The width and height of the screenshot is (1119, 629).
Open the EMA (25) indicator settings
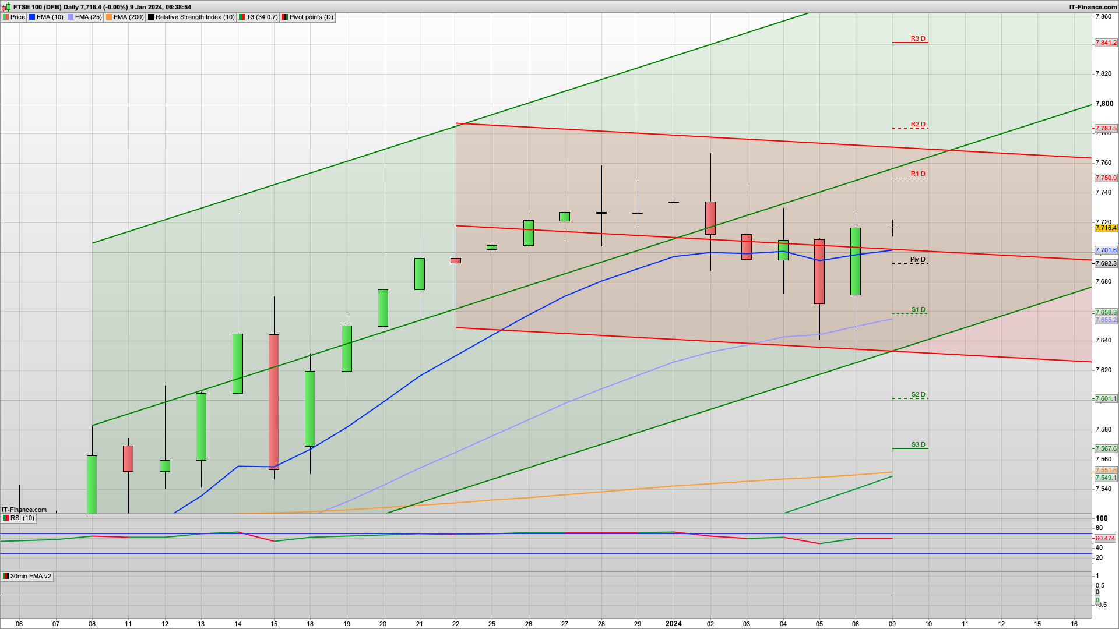point(84,17)
